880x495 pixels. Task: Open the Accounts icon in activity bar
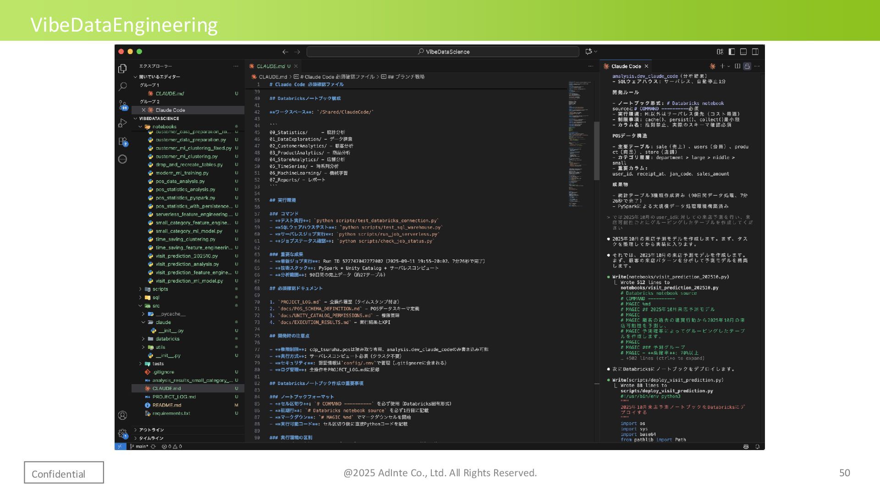coord(122,415)
